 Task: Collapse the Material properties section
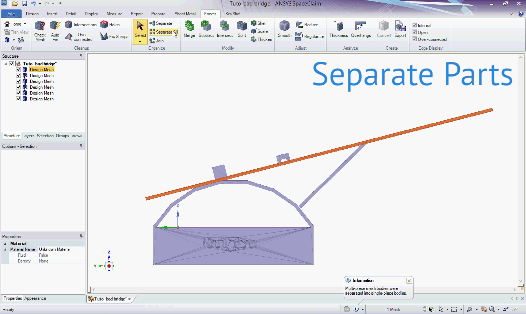tap(5, 244)
